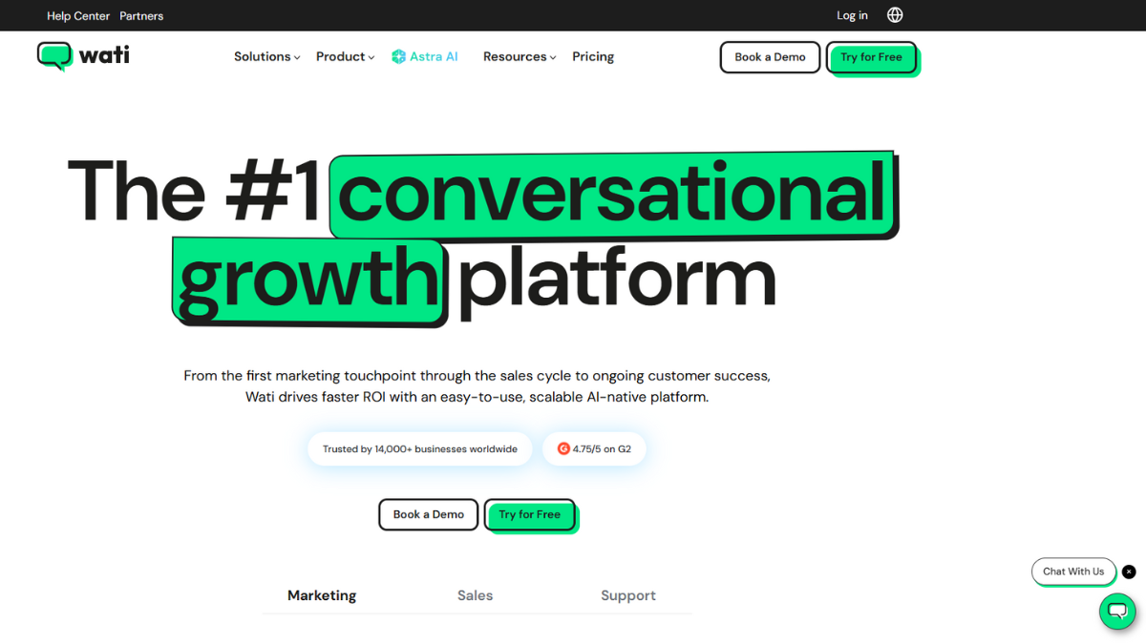The height and width of the screenshot is (644, 1146).
Task: Switch to the Sales tab
Action: coord(475,595)
